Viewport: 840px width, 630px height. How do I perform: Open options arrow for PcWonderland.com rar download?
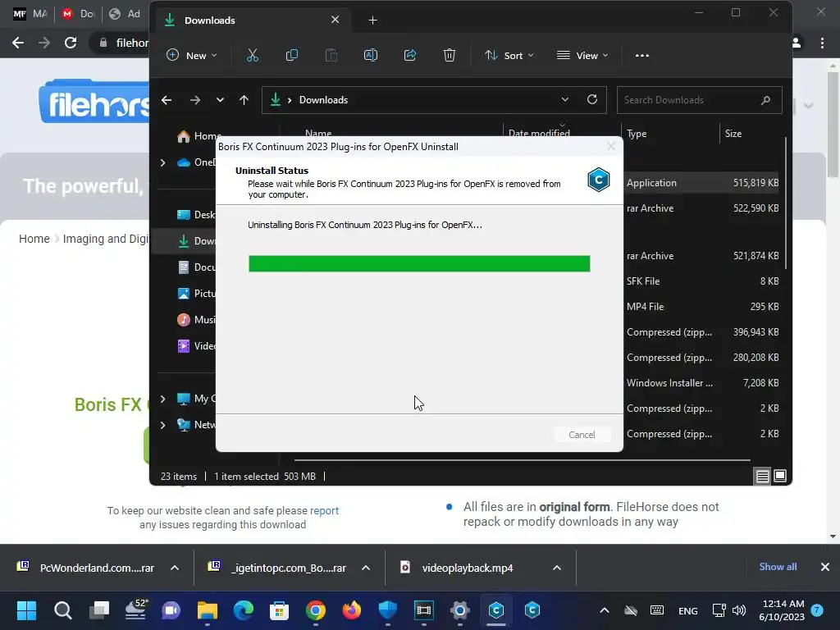pyautogui.click(x=175, y=568)
